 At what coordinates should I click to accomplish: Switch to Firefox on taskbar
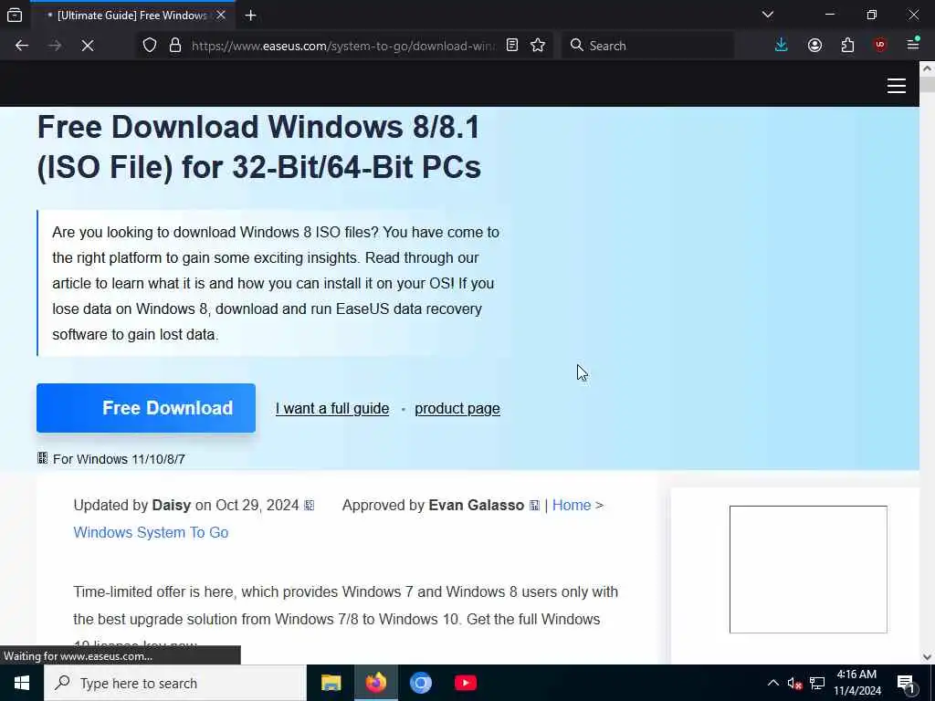click(375, 683)
